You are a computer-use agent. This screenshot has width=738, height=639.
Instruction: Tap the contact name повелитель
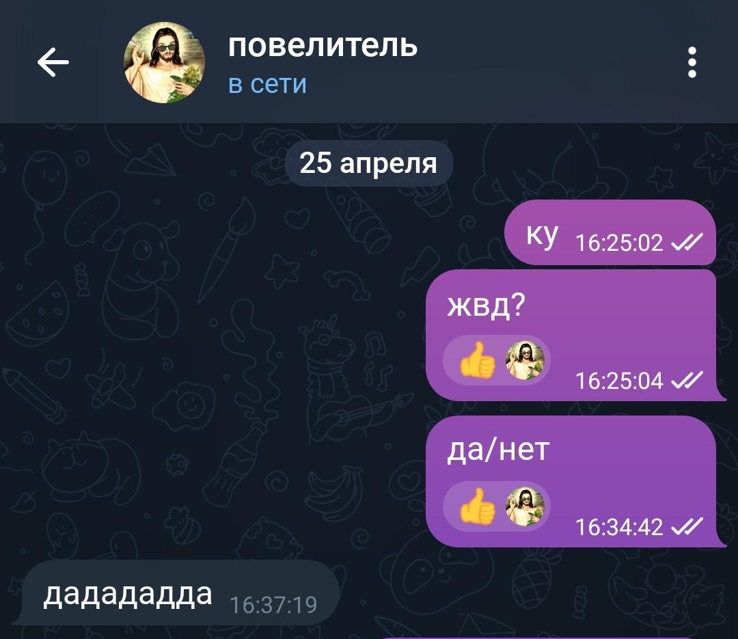(x=323, y=46)
